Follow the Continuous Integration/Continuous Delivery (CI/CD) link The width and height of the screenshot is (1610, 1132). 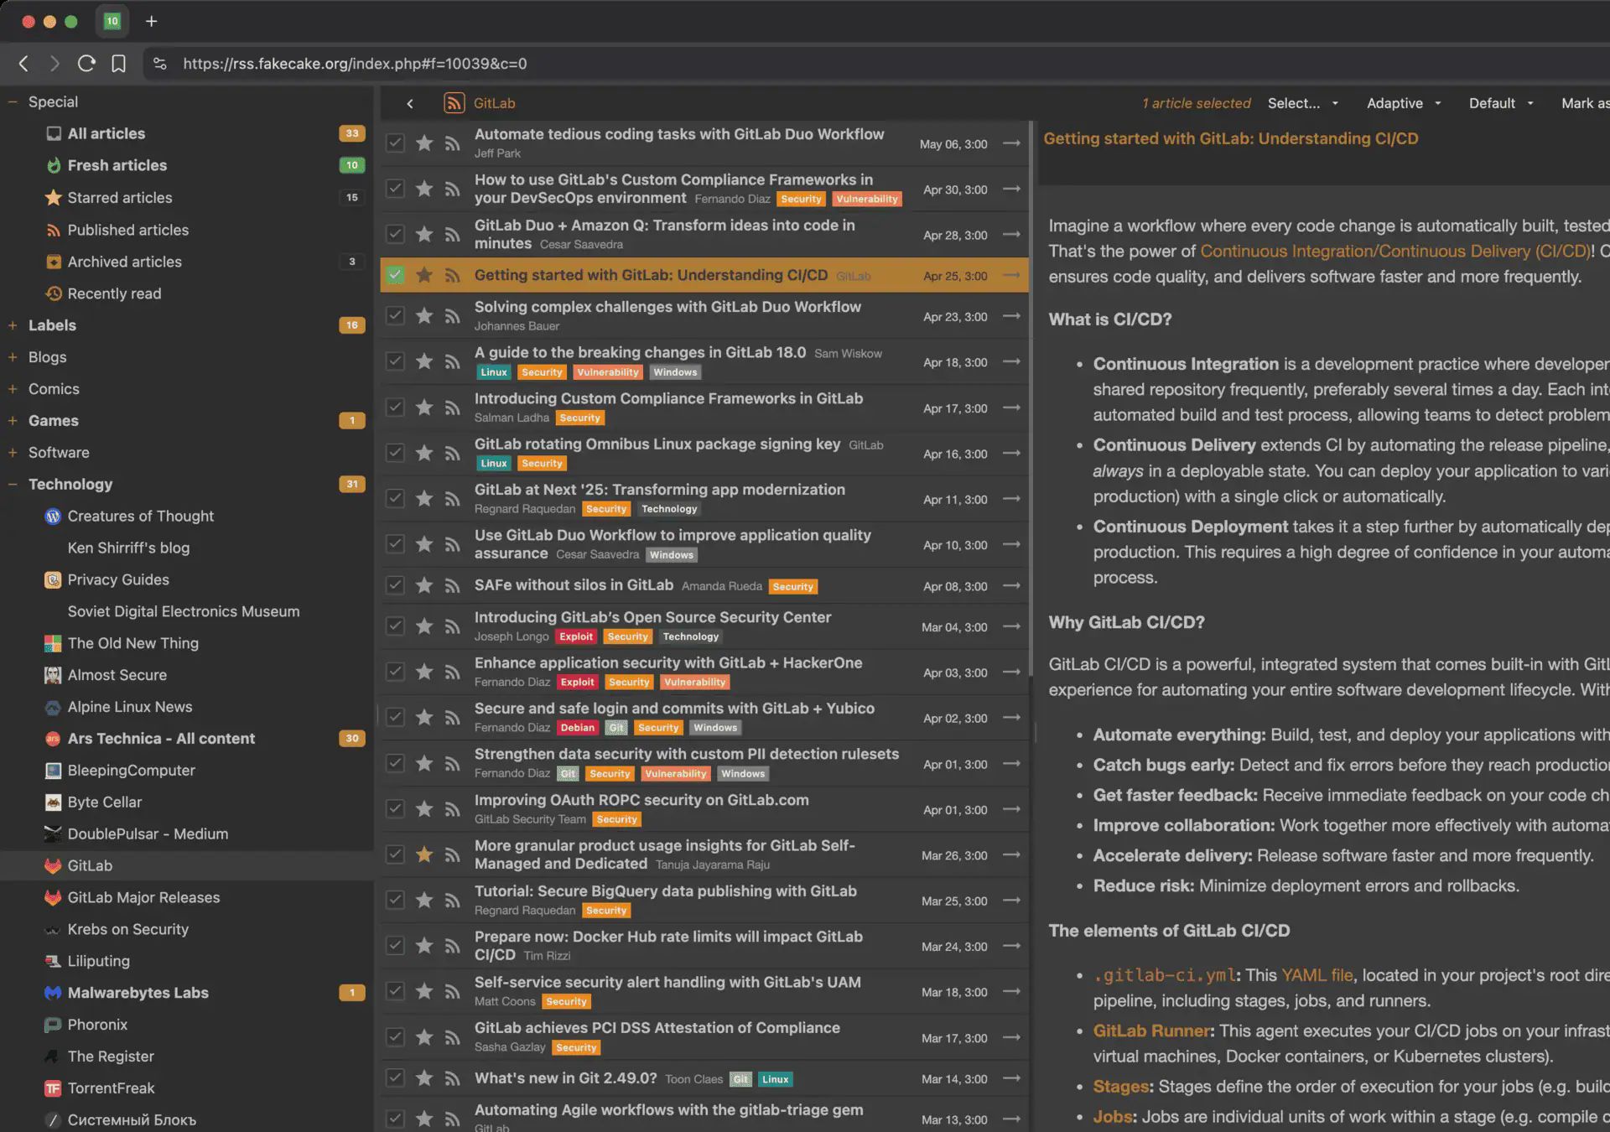[x=1394, y=252]
